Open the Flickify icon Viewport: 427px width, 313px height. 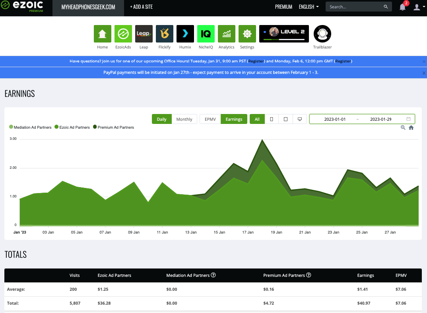165,34
